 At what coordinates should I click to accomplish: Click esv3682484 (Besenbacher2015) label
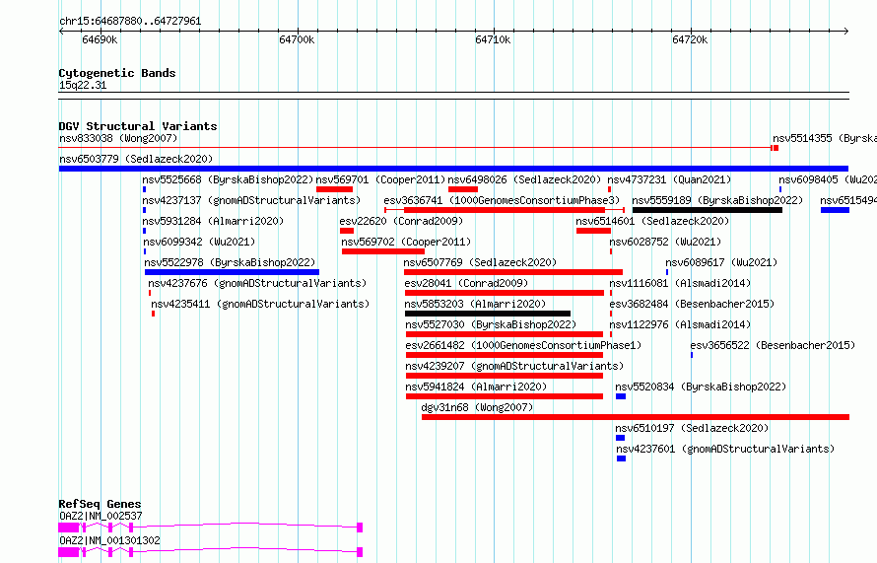(692, 304)
